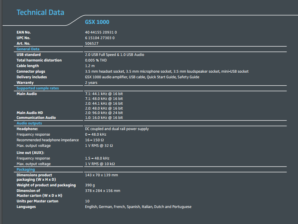This screenshot has height=224, width=298.
Task: Click '2.0: 48.0 kHz @ 16 bit'
Action: click(104, 108)
